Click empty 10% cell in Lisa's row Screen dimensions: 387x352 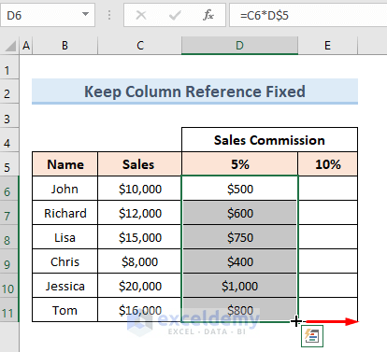pos(328,237)
